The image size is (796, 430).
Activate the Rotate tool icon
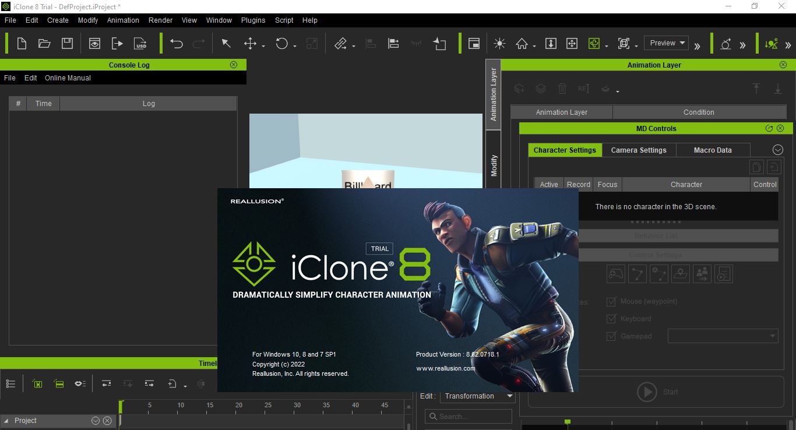point(282,44)
